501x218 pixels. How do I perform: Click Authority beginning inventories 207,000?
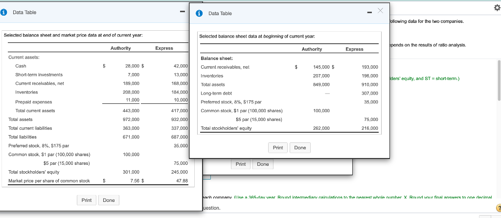click(x=321, y=76)
